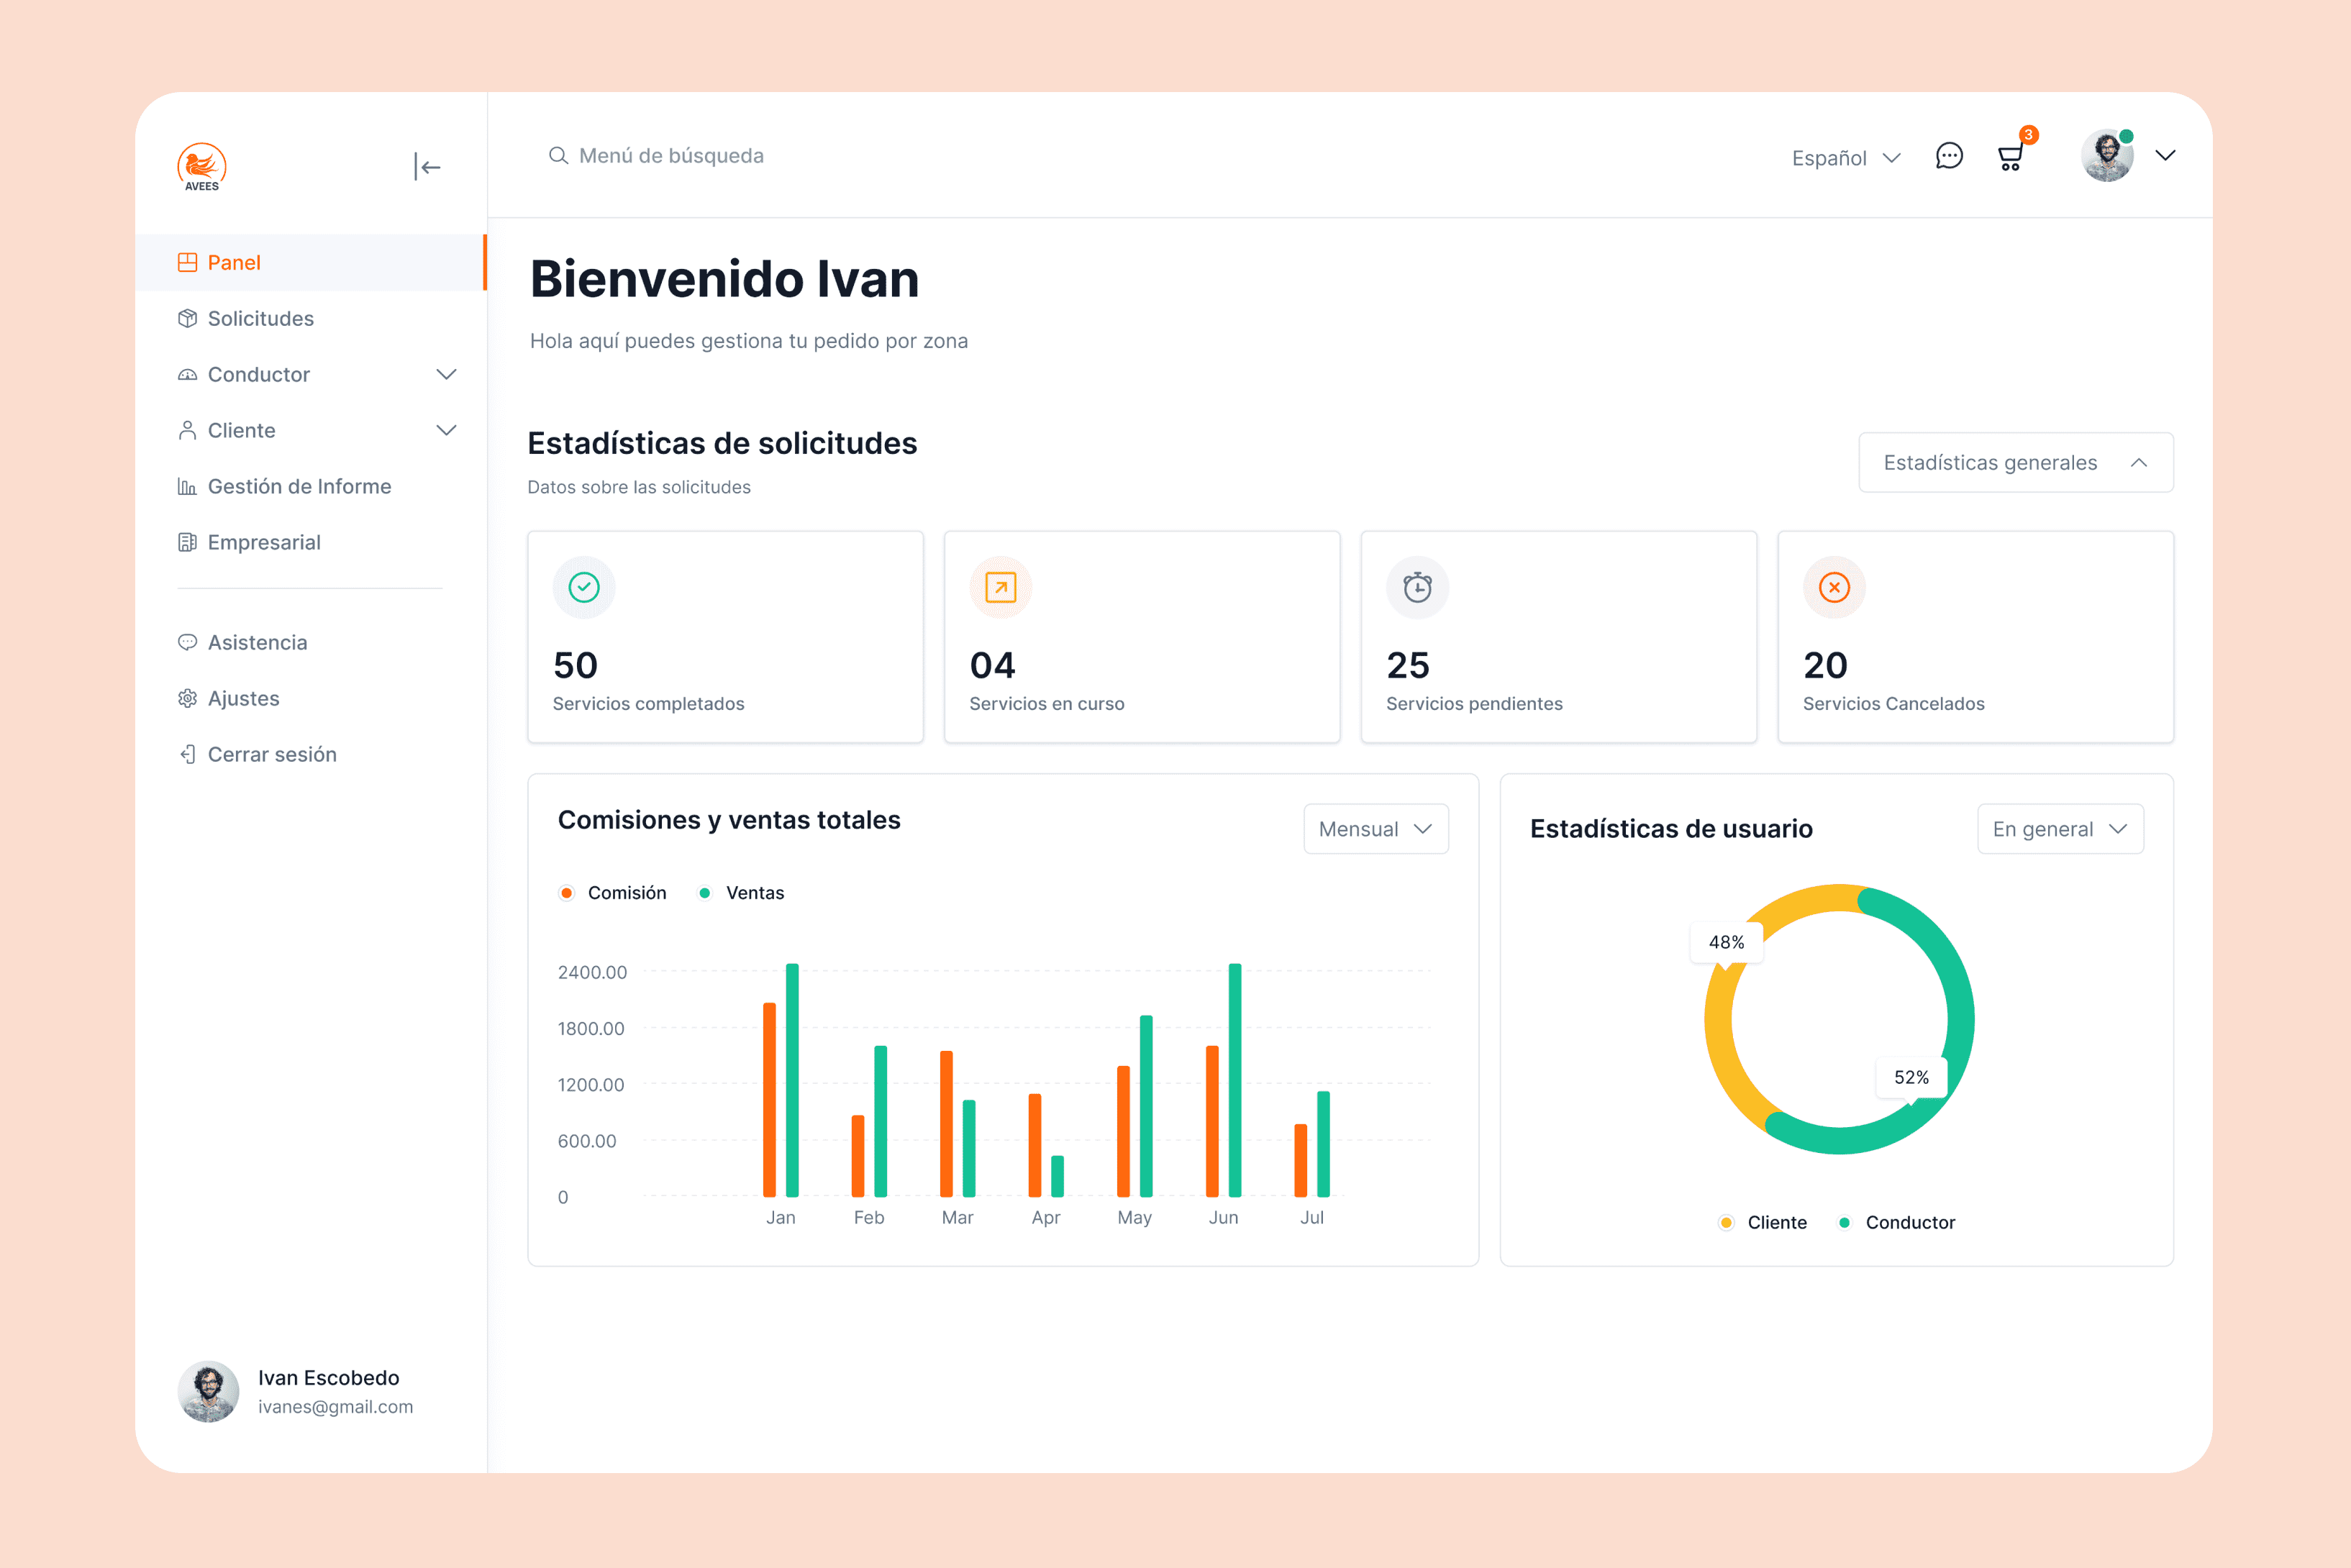The width and height of the screenshot is (2351, 1568).
Task: Click Cerrar sesión to log out
Action: pos(271,754)
